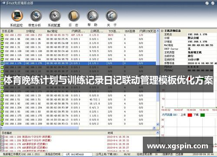Click status bar 连接状态 entry

click(x=173, y=154)
